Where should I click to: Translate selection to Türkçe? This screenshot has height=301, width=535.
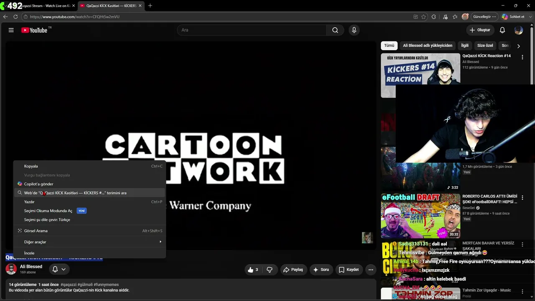pos(89,220)
